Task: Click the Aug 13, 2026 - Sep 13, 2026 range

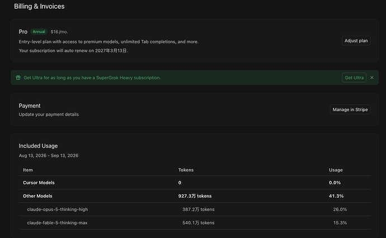Action: point(49,155)
